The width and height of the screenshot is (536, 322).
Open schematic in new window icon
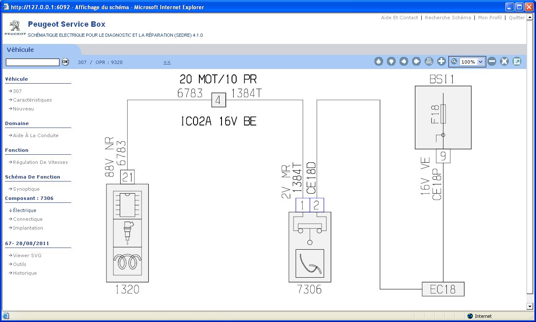517,61
